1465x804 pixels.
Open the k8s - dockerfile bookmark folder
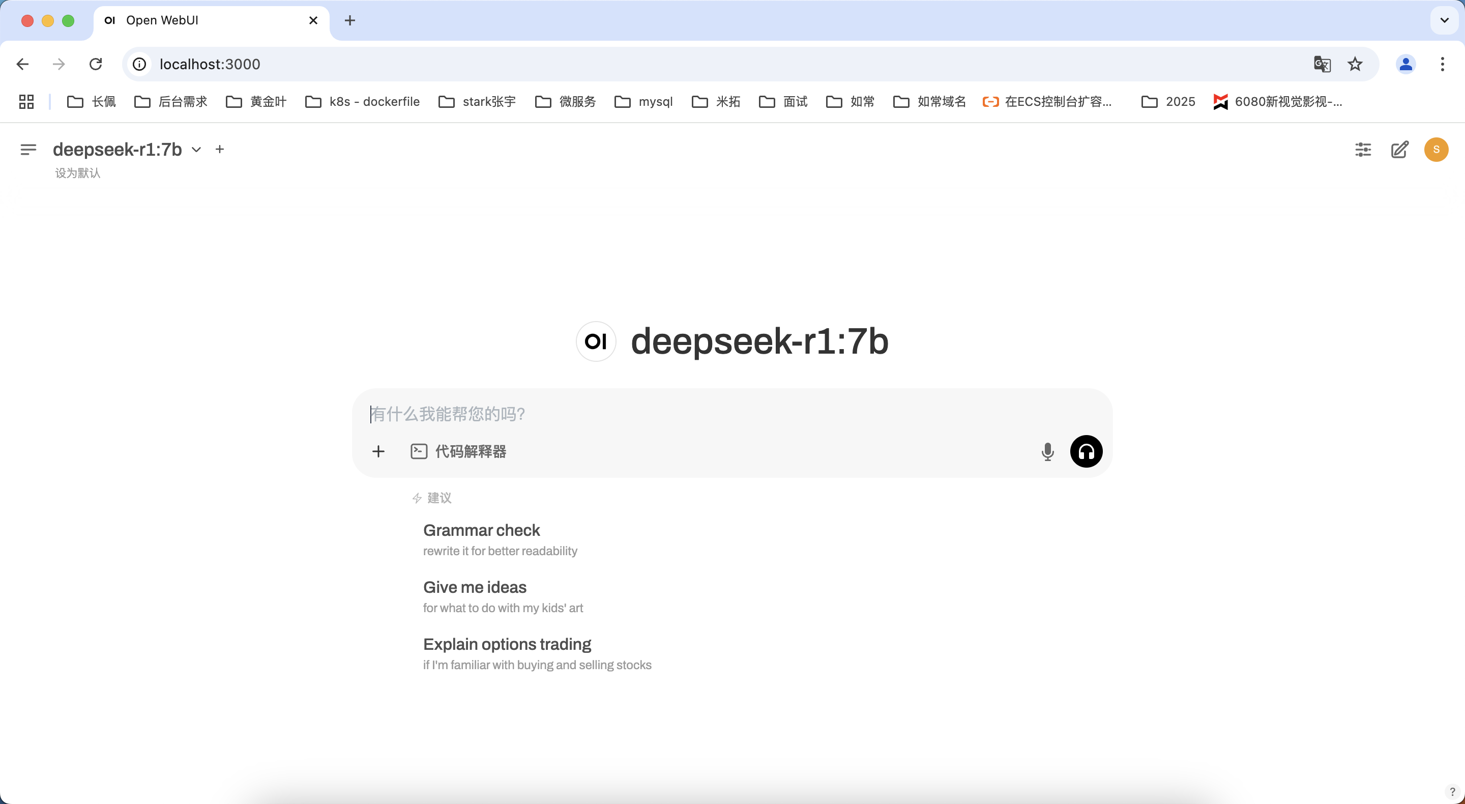[363, 102]
